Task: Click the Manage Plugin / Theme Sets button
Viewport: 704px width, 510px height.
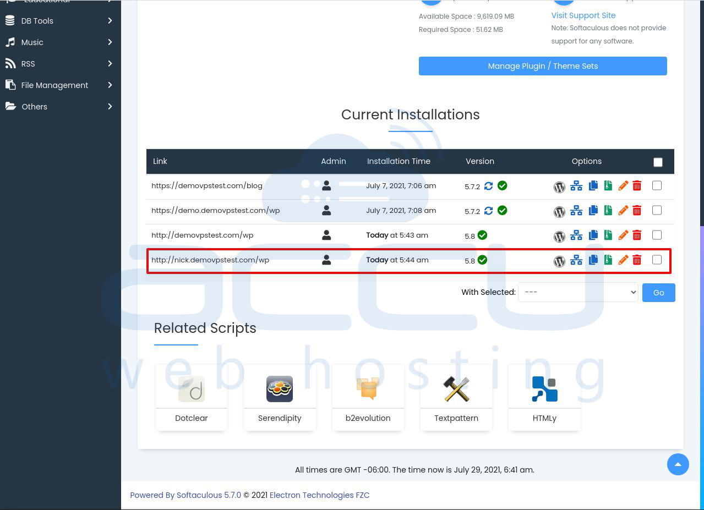Action: pos(543,66)
